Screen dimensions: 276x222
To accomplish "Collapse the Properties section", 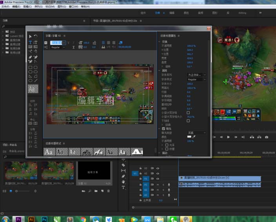I will tap(159, 71).
